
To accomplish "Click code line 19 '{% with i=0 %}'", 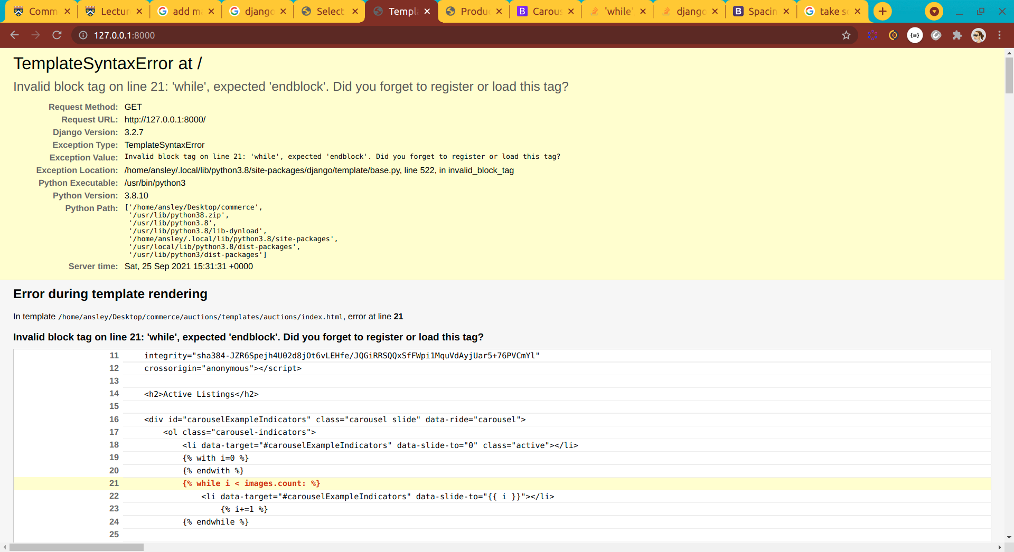I will 215,458.
